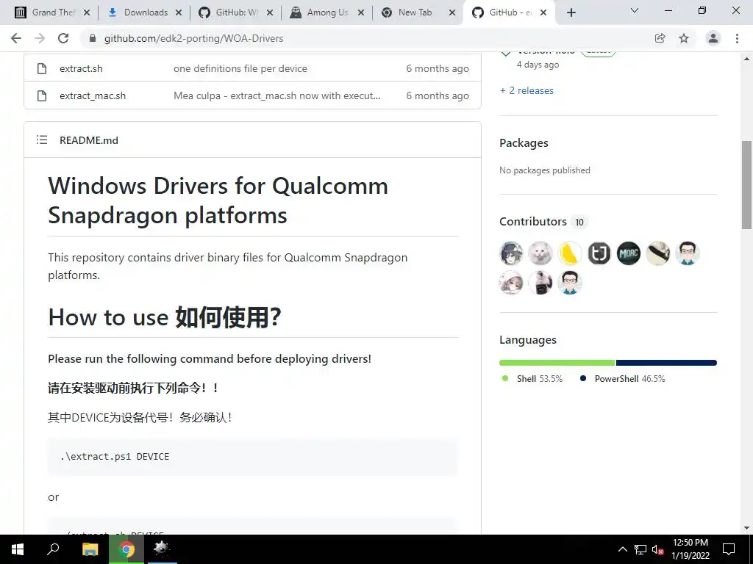Bookmark this page with the star icon
This screenshot has width=753, height=564.
[684, 38]
